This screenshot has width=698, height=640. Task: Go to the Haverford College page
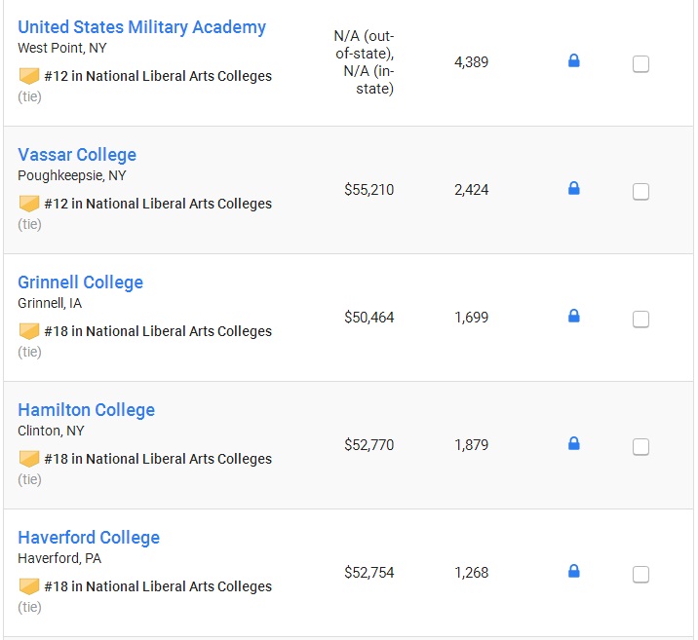(89, 538)
